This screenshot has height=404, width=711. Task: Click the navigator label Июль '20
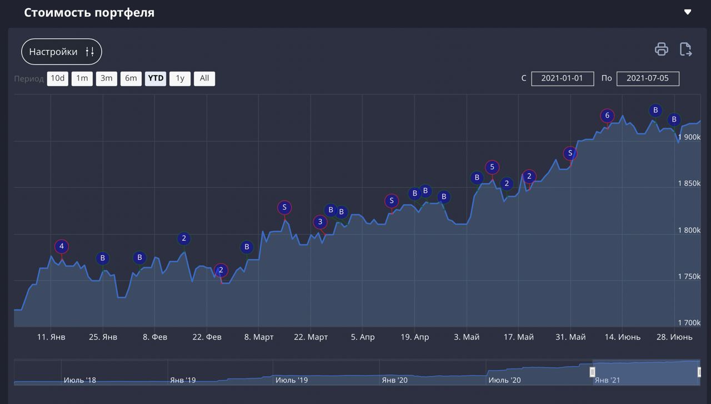tap(505, 380)
